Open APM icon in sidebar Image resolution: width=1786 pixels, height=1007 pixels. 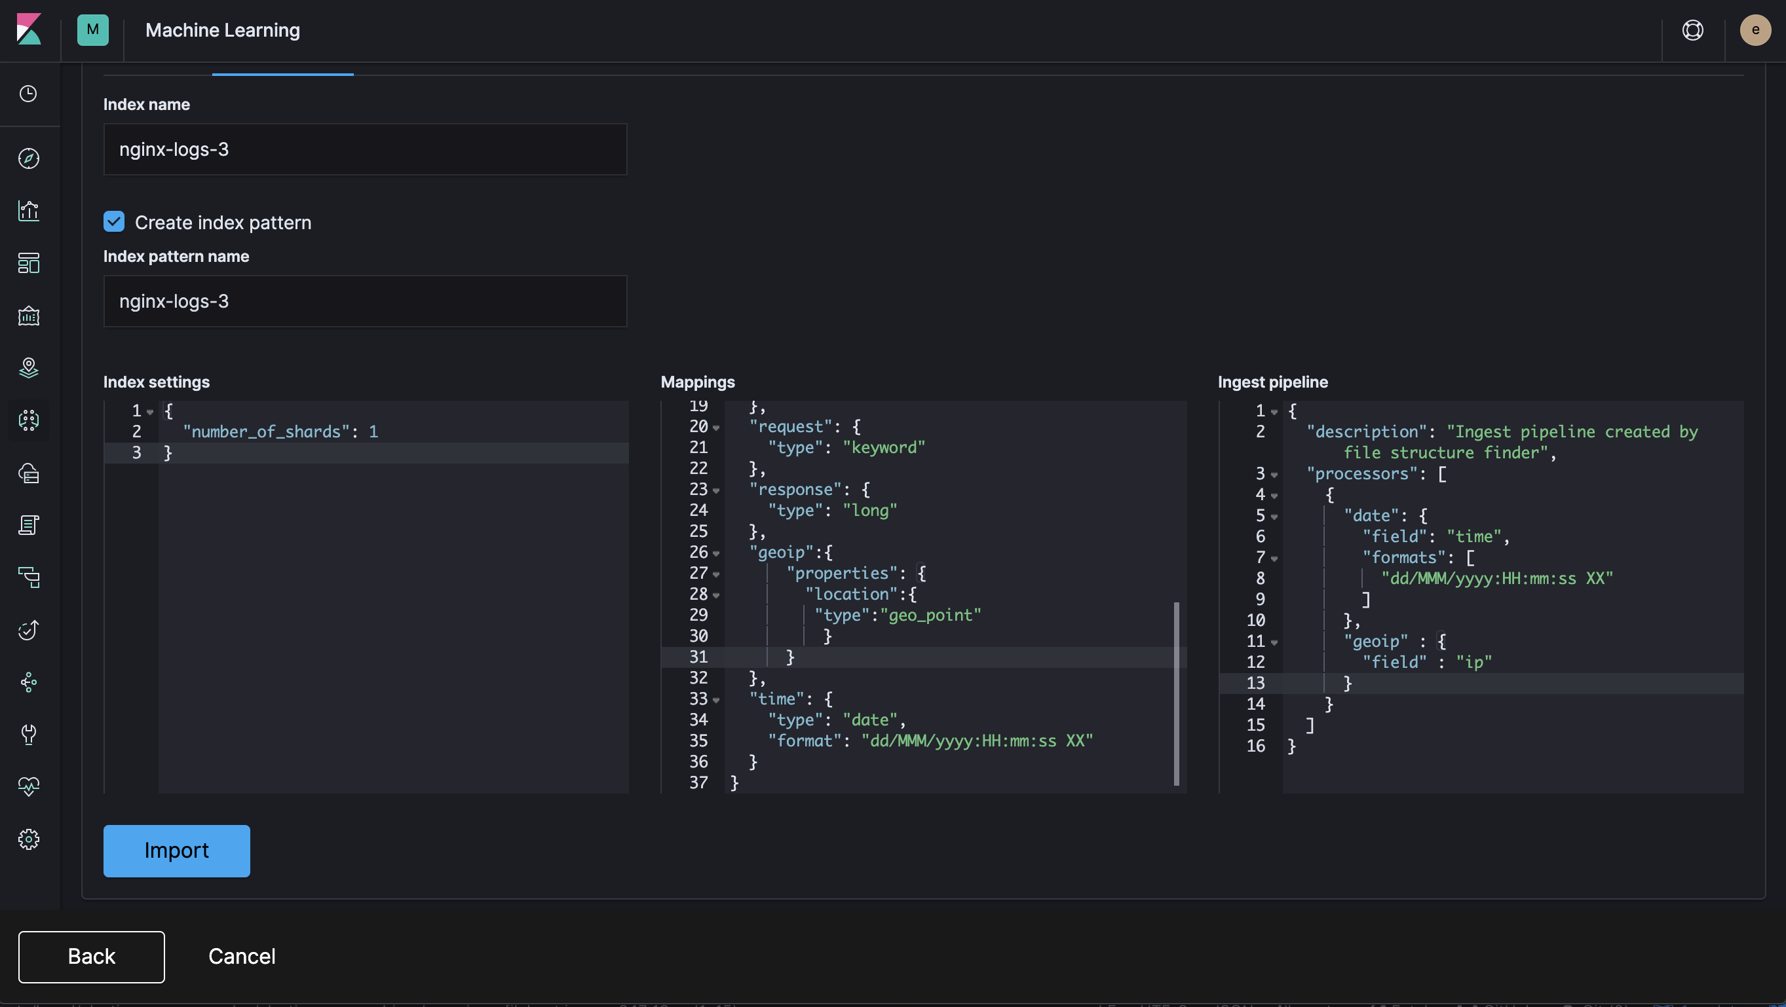(28, 577)
